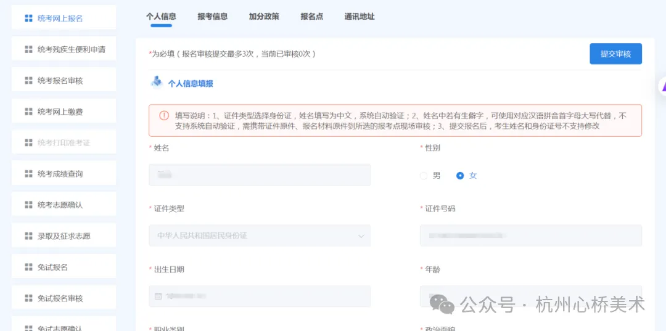Open 统考打印准考证 sidebar menu
666x331 pixels.
tap(64, 142)
